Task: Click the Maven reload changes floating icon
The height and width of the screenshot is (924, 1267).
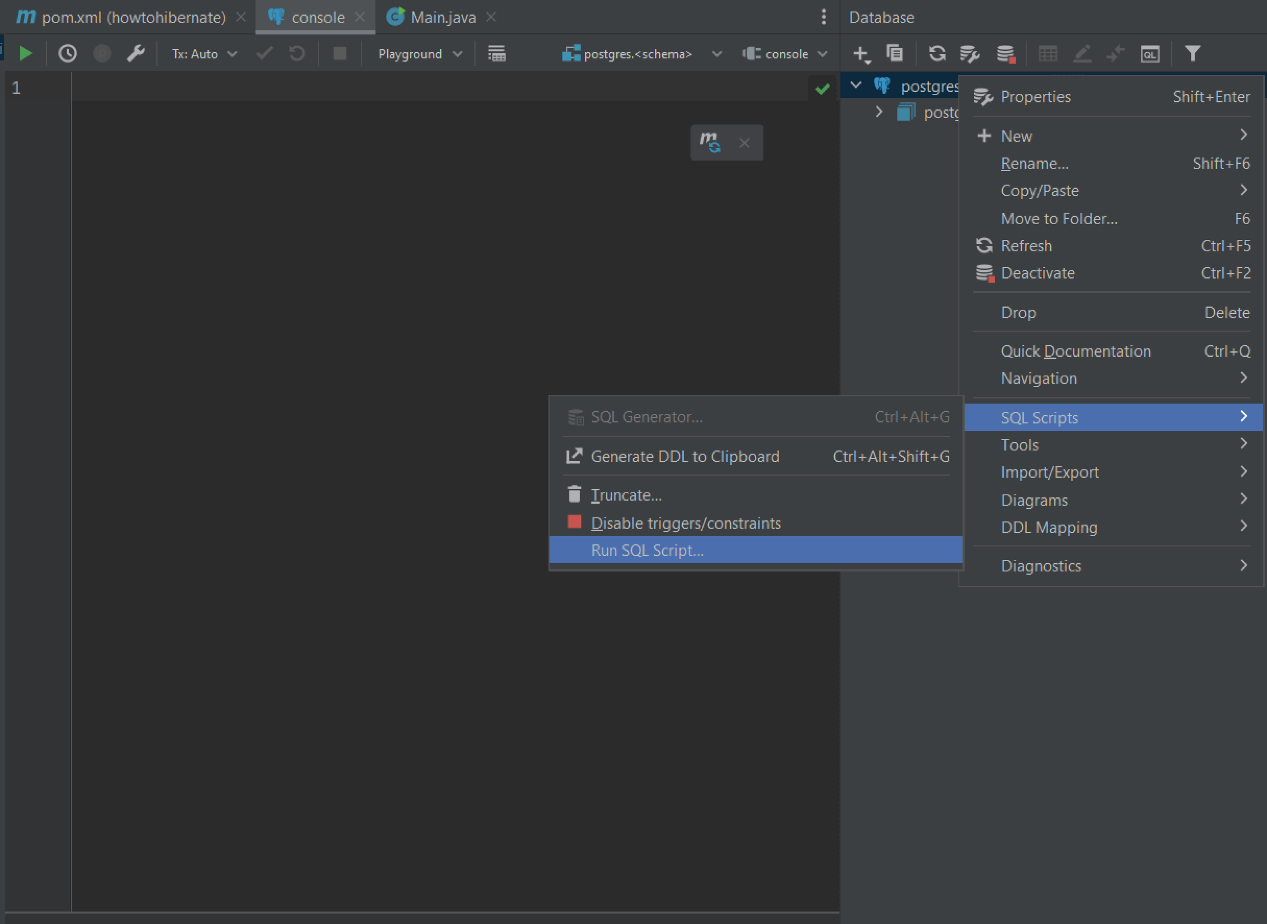Action: (x=710, y=143)
